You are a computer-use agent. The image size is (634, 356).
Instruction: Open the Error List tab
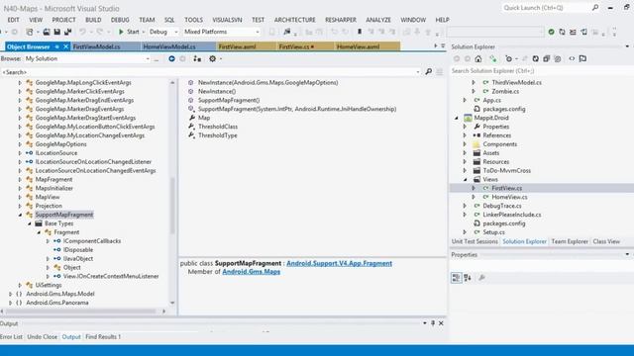coord(11,336)
